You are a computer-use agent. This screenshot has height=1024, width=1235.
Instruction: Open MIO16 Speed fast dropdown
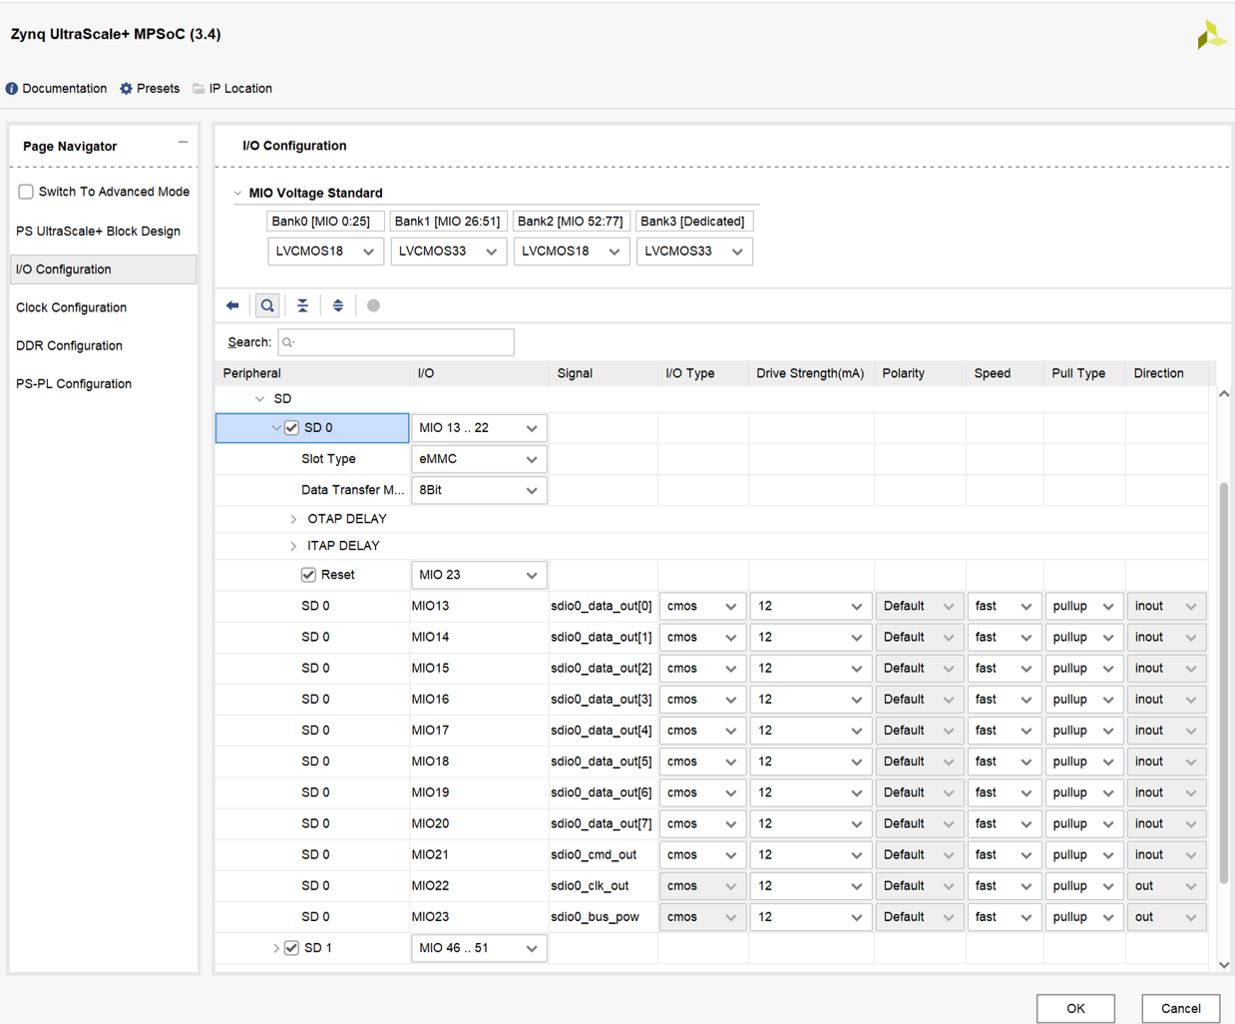pyautogui.click(x=1004, y=699)
